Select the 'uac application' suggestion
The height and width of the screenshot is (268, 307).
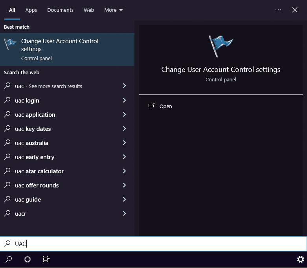tap(67, 114)
